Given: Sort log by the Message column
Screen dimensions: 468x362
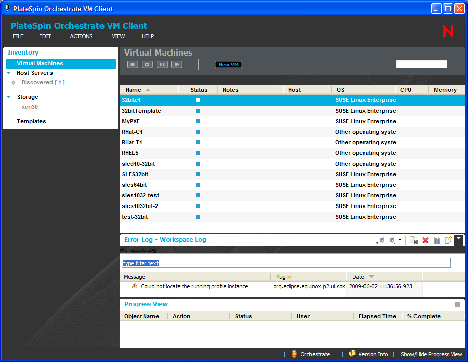Looking at the screenshot, I should (195, 277).
